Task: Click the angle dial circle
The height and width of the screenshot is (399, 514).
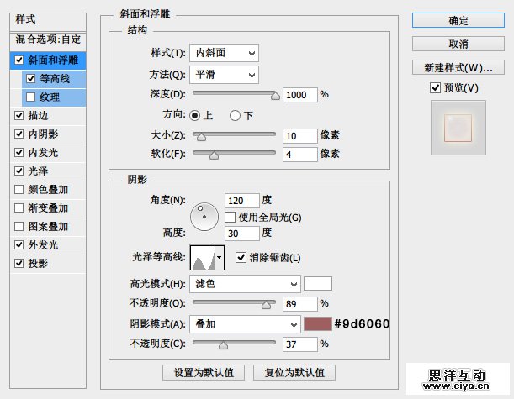Action: tap(204, 218)
